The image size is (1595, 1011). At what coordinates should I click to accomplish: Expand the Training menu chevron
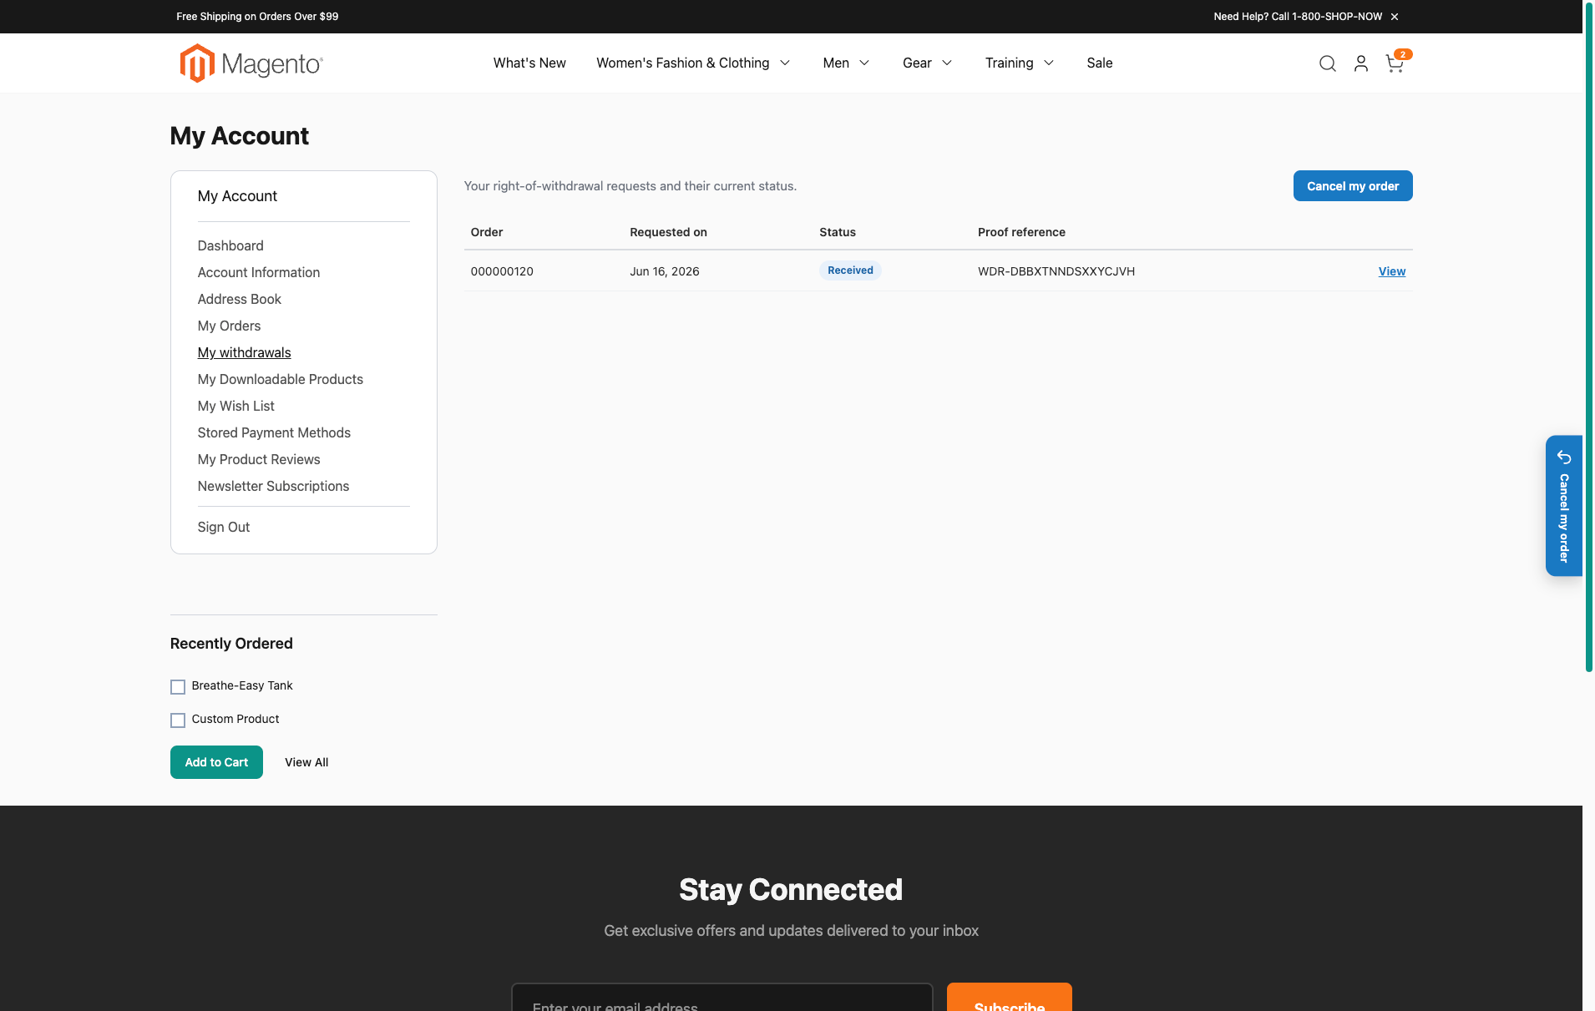tap(1049, 63)
